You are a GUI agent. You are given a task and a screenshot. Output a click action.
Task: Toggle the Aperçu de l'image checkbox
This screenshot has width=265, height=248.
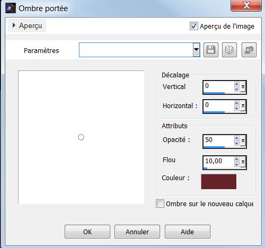[194, 26]
